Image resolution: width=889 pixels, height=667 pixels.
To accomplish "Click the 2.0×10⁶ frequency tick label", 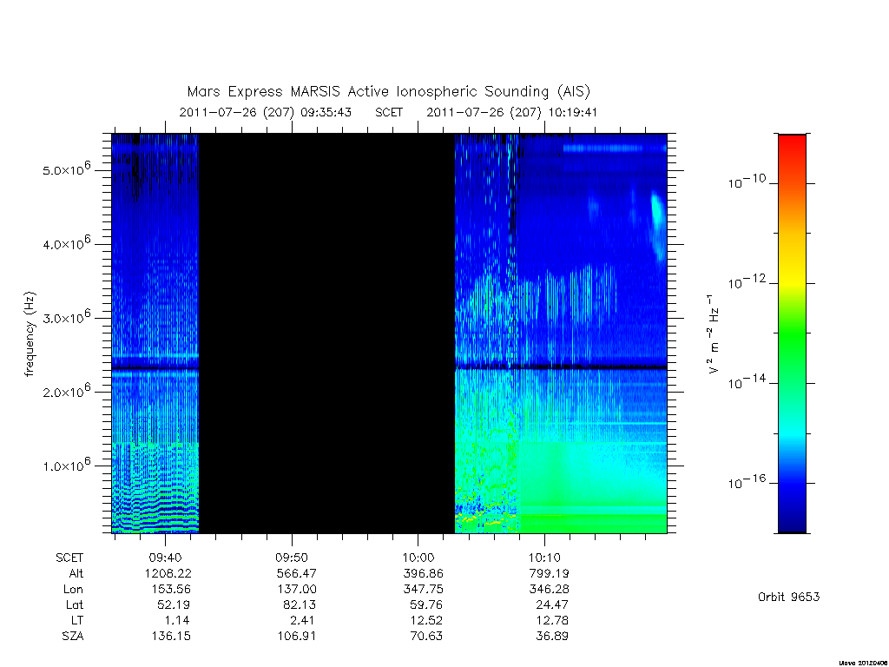I will (66, 391).
